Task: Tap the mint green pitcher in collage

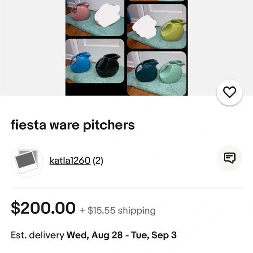Action: click(x=172, y=72)
